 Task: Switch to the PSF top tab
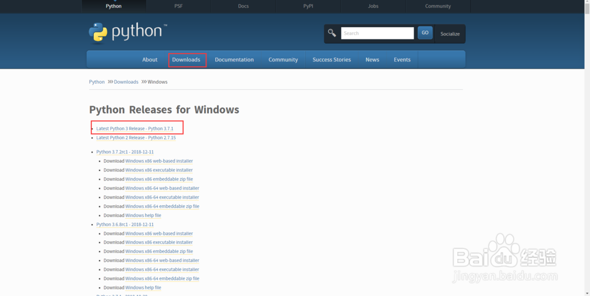(x=178, y=6)
